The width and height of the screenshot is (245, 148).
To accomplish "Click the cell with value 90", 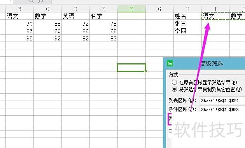I will 20,23.
